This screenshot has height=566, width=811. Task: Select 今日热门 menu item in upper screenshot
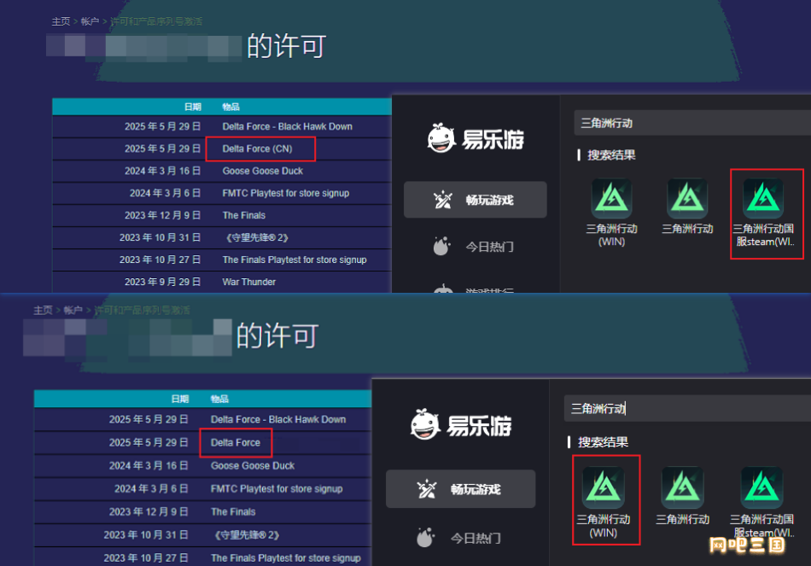coord(475,246)
